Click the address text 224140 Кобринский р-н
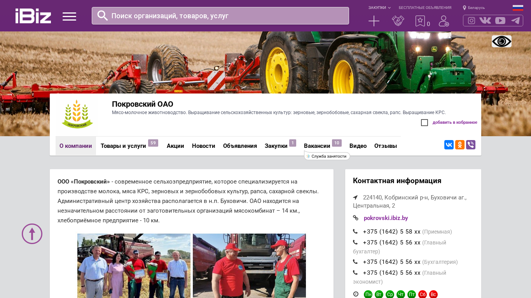 (410, 201)
